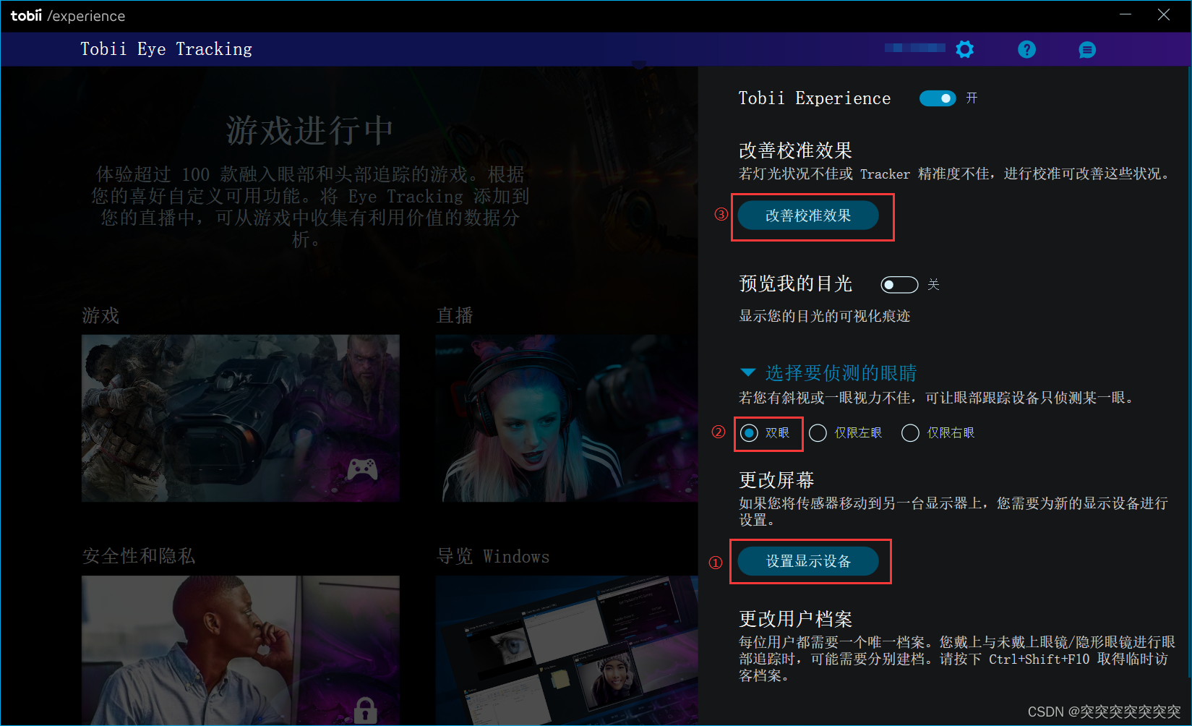Click the 更改屏幕 heading

point(776,480)
